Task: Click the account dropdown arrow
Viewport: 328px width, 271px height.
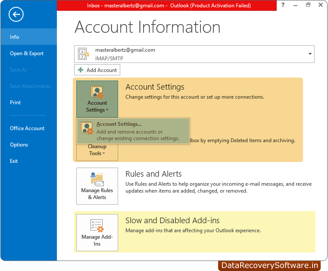Action: click(x=310, y=54)
